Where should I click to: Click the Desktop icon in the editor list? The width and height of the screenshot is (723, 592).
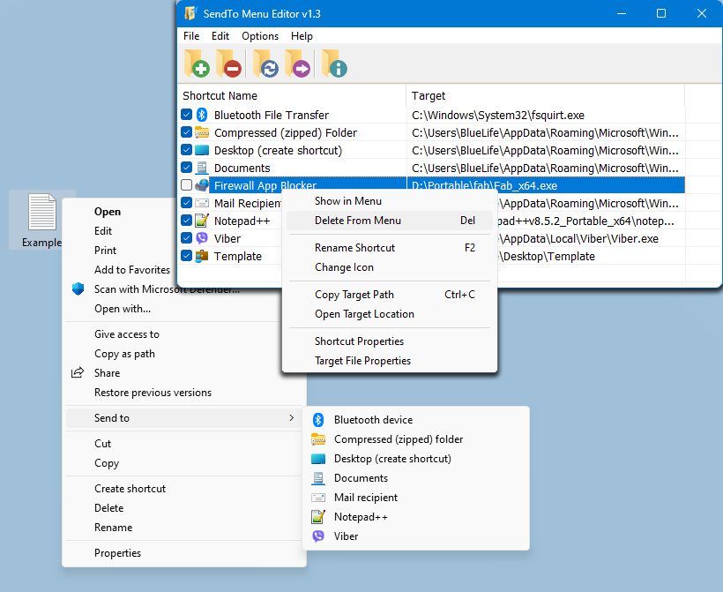pyautogui.click(x=202, y=150)
